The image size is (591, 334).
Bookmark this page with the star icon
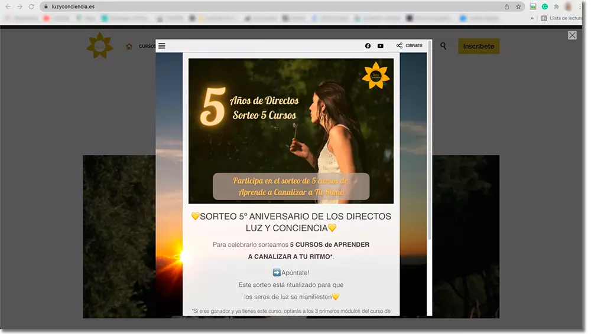pyautogui.click(x=518, y=6)
